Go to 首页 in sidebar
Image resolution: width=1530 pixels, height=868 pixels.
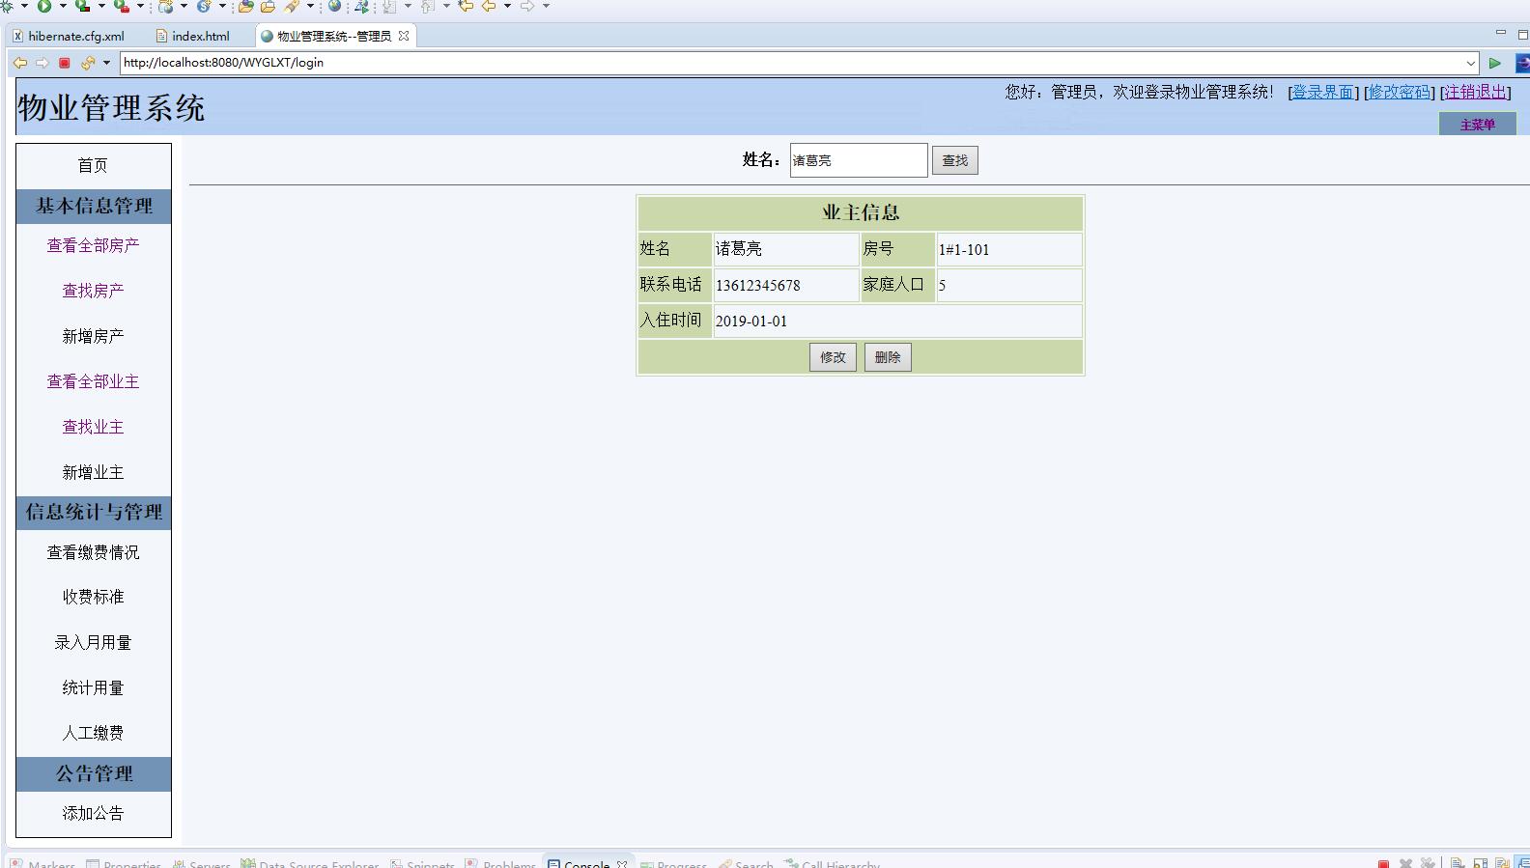pos(93,165)
